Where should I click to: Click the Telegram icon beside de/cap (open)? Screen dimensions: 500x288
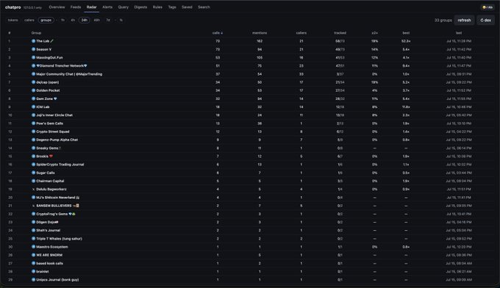pyautogui.click(x=33, y=82)
